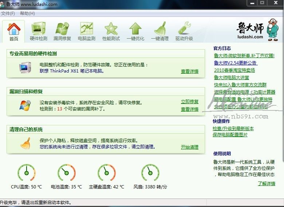Click the 了解详情 link under 使用说明

pos(266,184)
